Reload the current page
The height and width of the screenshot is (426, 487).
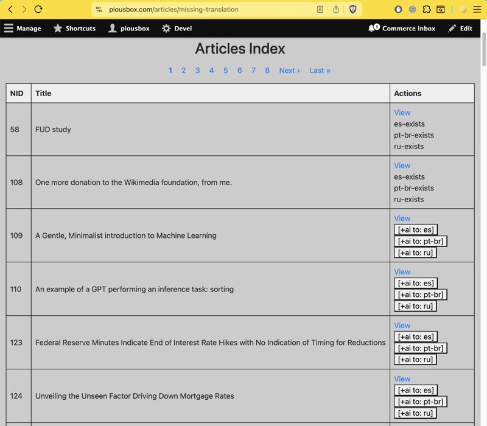(x=39, y=9)
